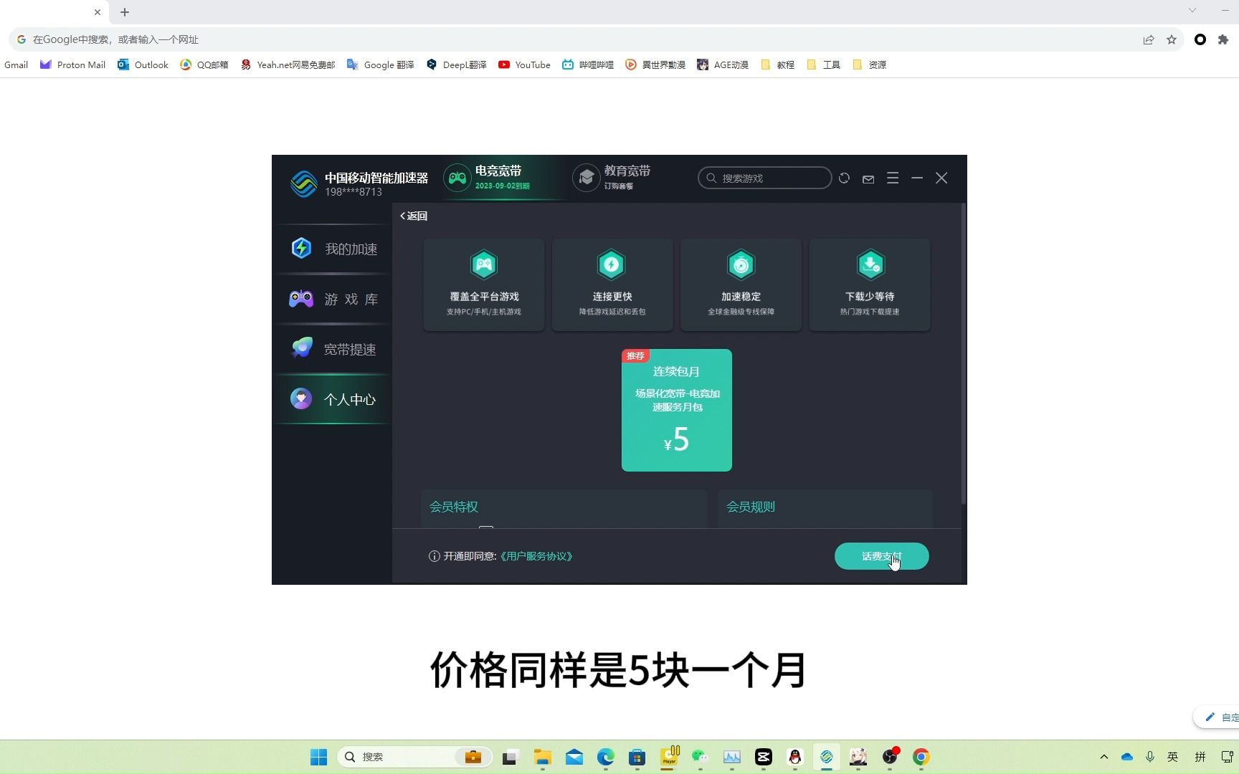The width and height of the screenshot is (1239, 774).
Task: Click the 搜索游戏 search field
Action: 764,178
